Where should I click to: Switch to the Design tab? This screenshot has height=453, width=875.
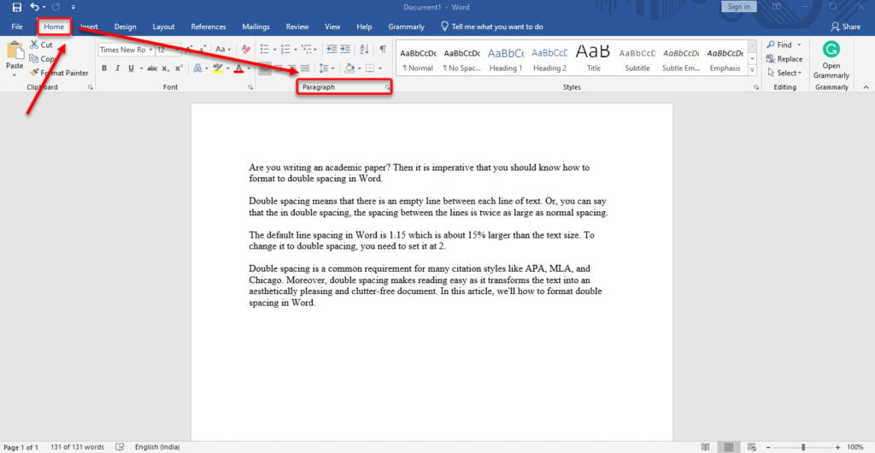[x=125, y=26]
